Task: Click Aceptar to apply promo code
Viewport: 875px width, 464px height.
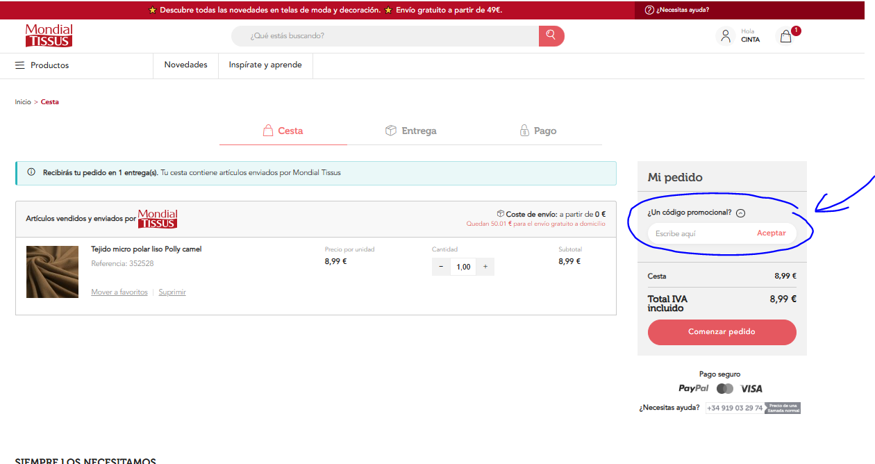Action: 771,233
